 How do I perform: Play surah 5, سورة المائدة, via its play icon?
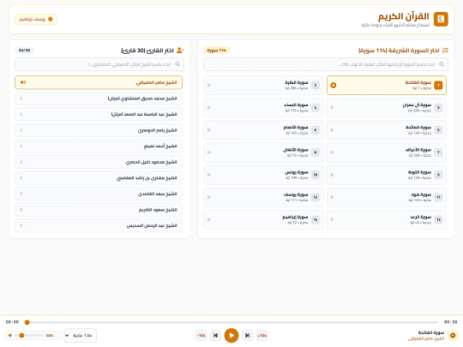(332, 130)
